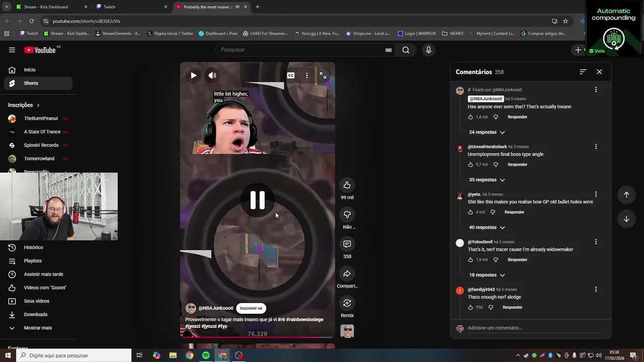Expand the Inscrições section chevron
The image size is (644, 362).
(38, 105)
